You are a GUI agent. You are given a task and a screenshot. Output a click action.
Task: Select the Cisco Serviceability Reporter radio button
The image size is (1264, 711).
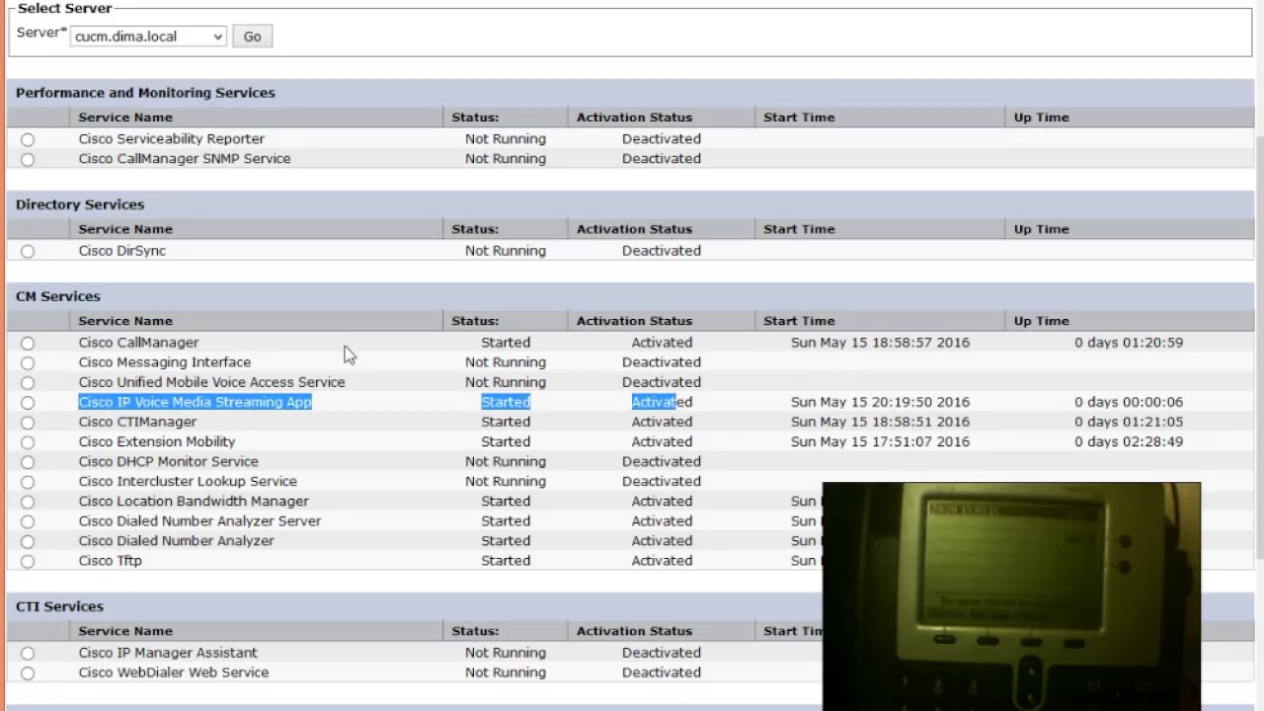(x=28, y=139)
